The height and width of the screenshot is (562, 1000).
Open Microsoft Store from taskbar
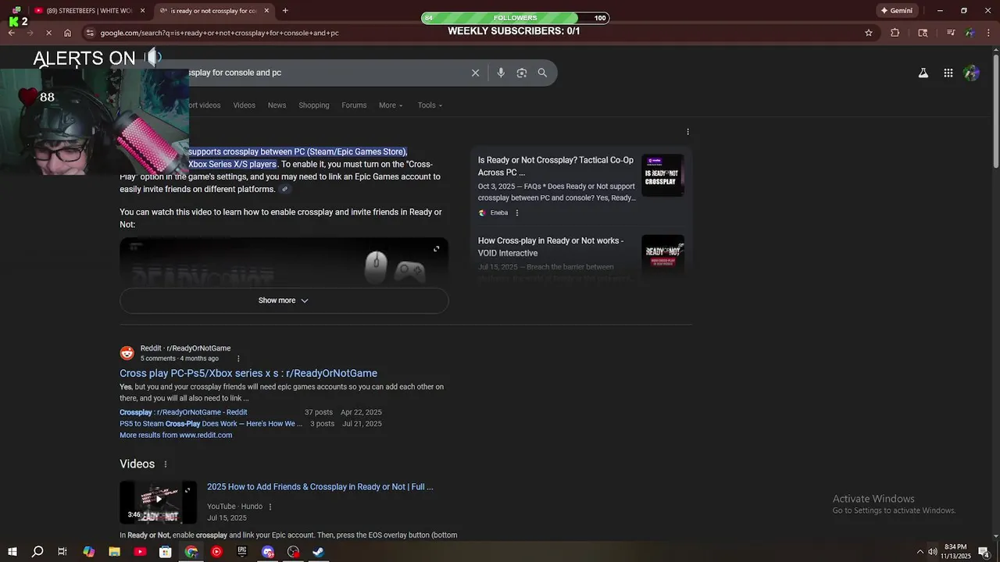[x=165, y=552]
